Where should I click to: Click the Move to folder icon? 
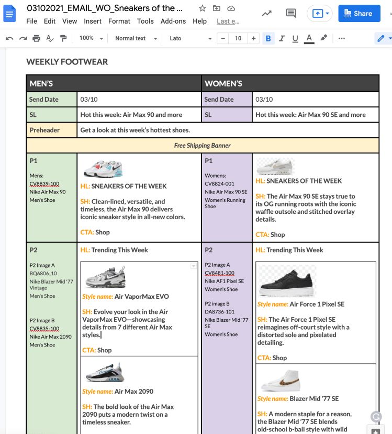click(217, 8)
